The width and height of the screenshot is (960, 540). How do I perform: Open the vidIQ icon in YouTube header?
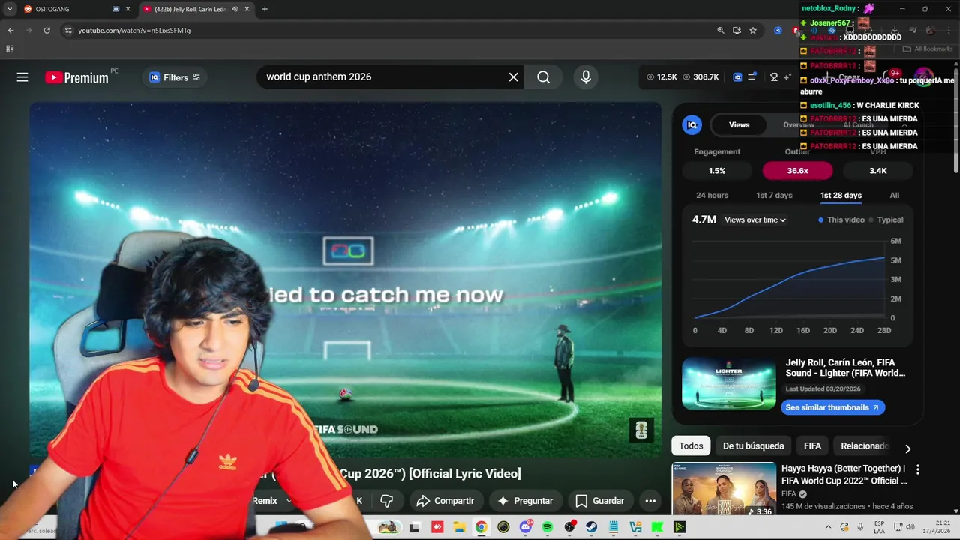click(737, 76)
